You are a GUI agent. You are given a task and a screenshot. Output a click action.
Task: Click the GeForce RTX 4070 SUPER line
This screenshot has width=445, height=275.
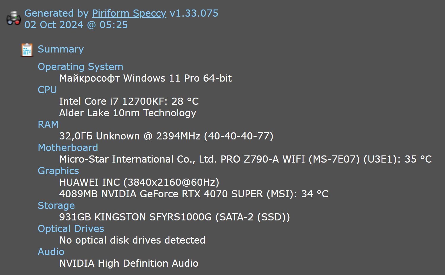pyautogui.click(x=194, y=194)
